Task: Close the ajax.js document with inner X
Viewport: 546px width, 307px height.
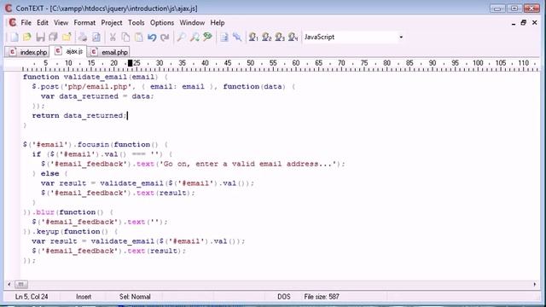Action: pyautogui.click(x=535, y=23)
